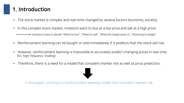Click the bullet starting 'Reinforcement learning can be bought'

point(91,43)
